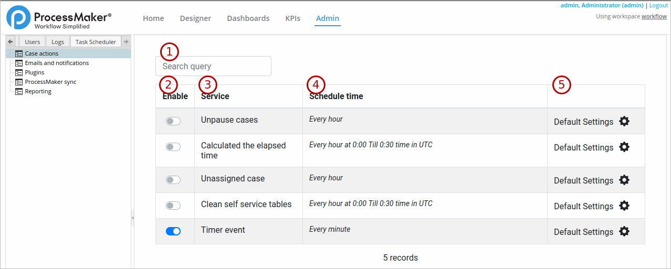Click Reporting icon in sidebar tree
The height and width of the screenshot is (269, 671).
pyautogui.click(x=19, y=91)
